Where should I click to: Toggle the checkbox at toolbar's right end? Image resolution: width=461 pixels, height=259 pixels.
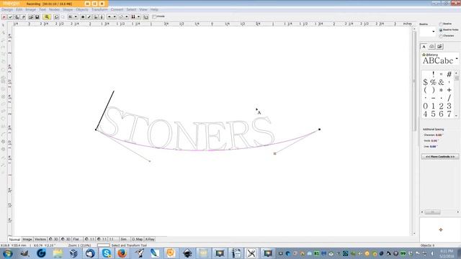tap(154, 17)
